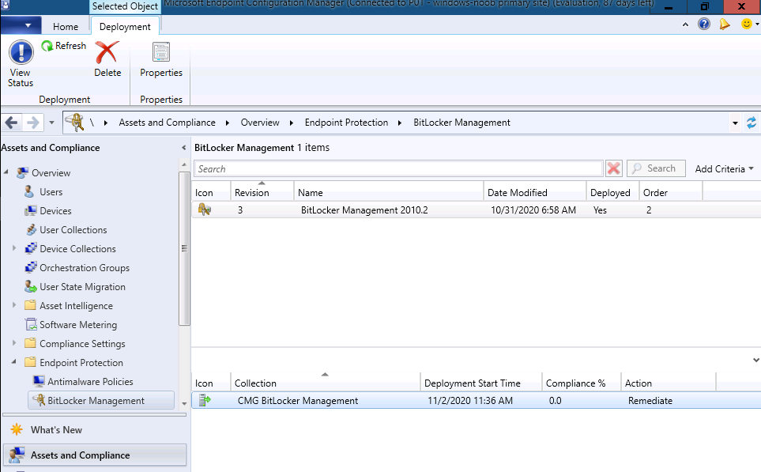Open the blue help question mark icon
The image size is (761, 472).
click(704, 24)
